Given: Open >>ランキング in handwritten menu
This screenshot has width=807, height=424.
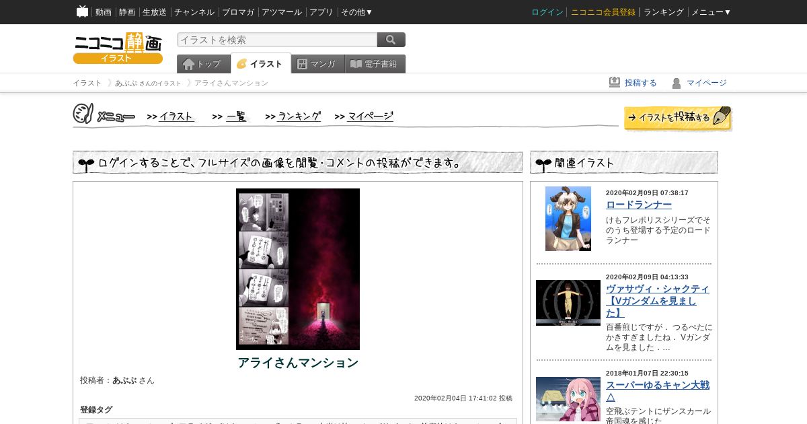Looking at the screenshot, I should point(293,116).
